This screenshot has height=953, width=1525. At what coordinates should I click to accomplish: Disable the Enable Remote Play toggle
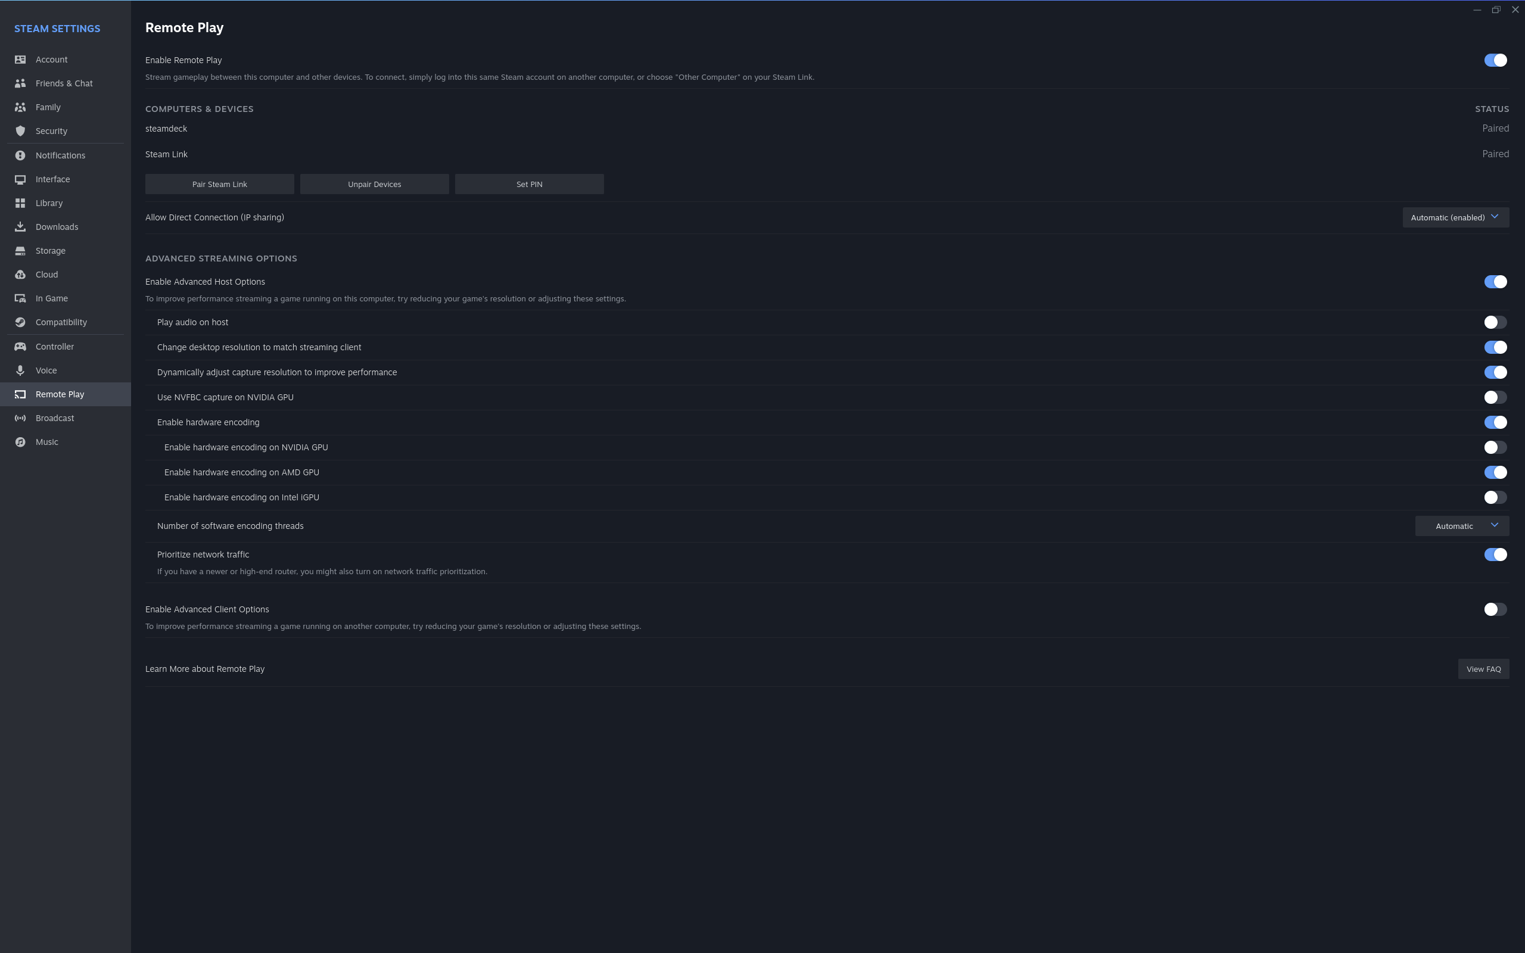click(x=1496, y=60)
